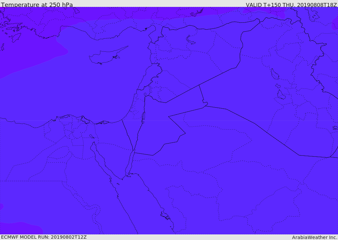Click the 'Temperature at 250 hPa' title
Image resolution: width=338 pixels, height=240 pixels.
point(37,5)
